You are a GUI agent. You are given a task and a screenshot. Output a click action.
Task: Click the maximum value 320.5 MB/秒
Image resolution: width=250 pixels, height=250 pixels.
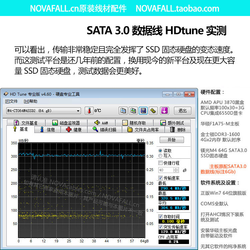[x=174, y=198]
